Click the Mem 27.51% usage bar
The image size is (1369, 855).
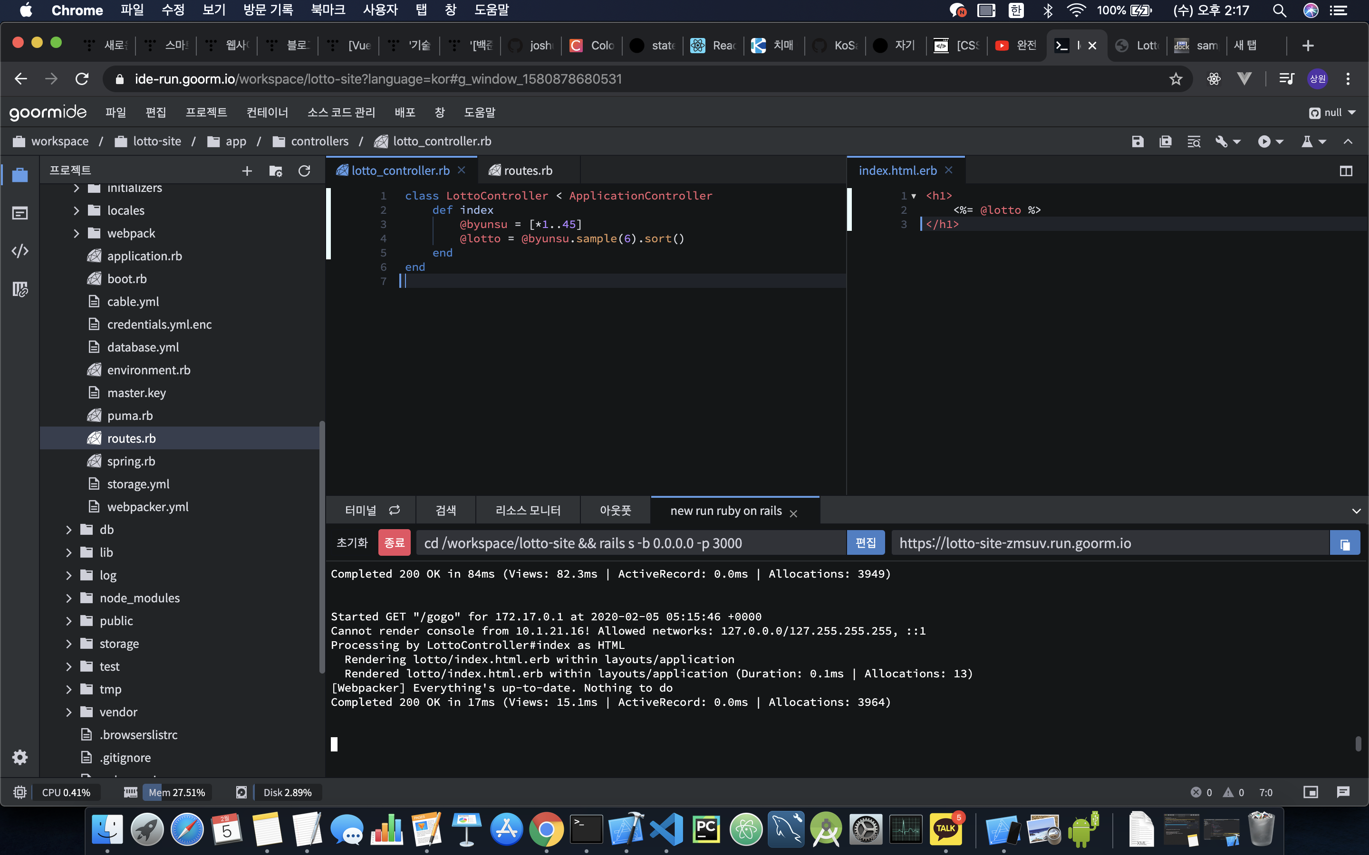(x=176, y=792)
